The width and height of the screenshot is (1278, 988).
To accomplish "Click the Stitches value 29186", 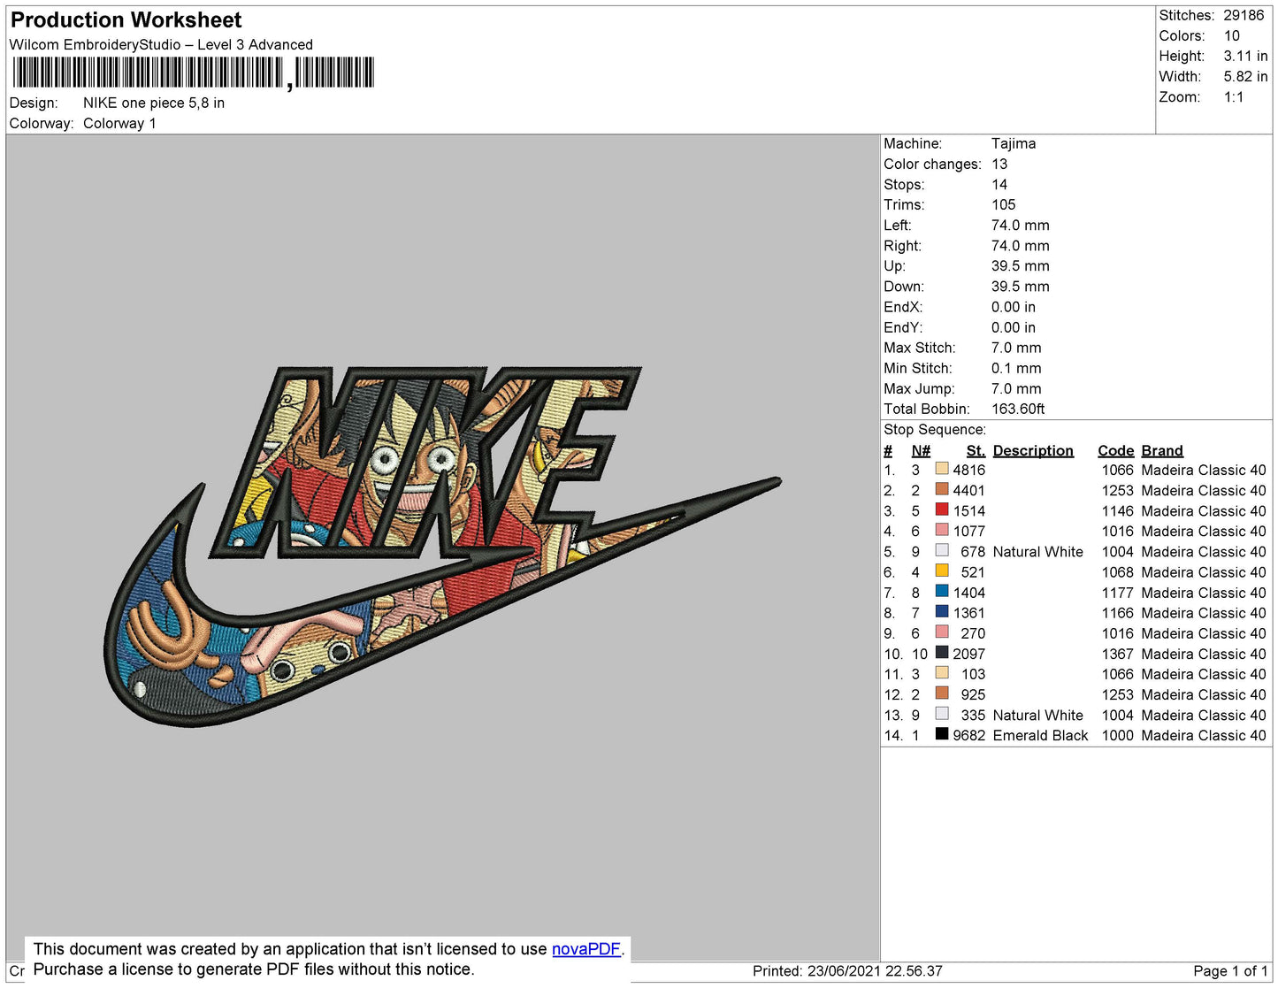I will [1244, 15].
